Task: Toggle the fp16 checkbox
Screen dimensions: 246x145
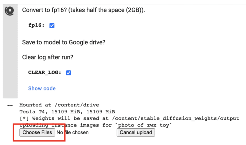Action: [x=52, y=26]
